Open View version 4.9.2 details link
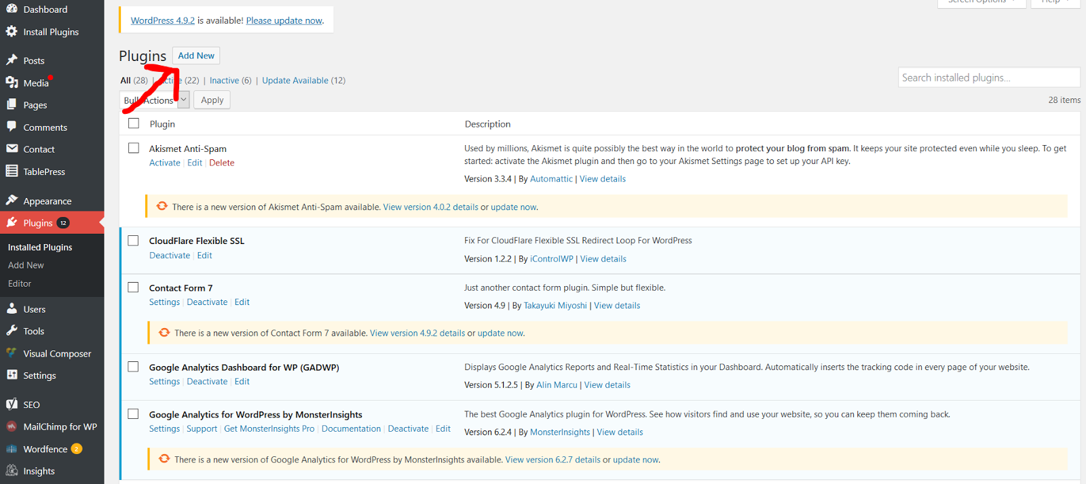This screenshot has width=1086, height=484. [x=417, y=334]
